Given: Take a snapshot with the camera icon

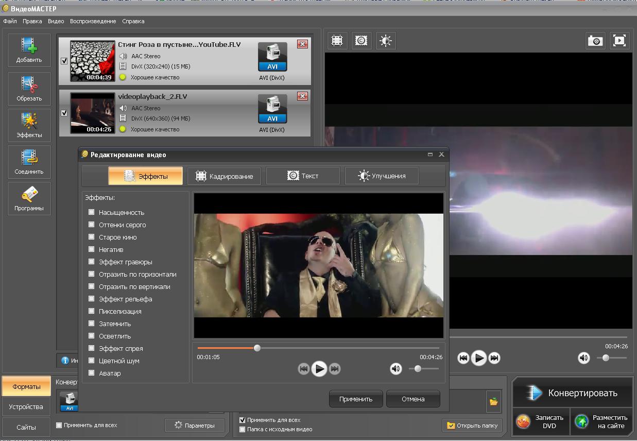Looking at the screenshot, I should (595, 41).
